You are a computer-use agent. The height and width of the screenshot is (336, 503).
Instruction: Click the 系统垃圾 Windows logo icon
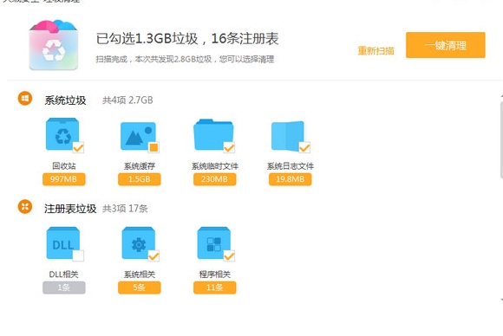point(24,99)
